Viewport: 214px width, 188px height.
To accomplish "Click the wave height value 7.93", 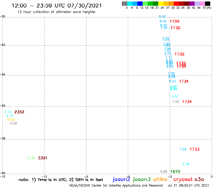I will coord(183,149).
